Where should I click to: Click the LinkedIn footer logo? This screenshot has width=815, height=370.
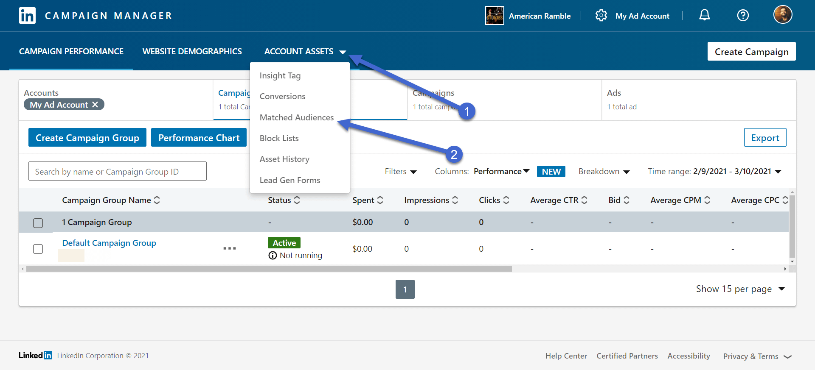35,355
